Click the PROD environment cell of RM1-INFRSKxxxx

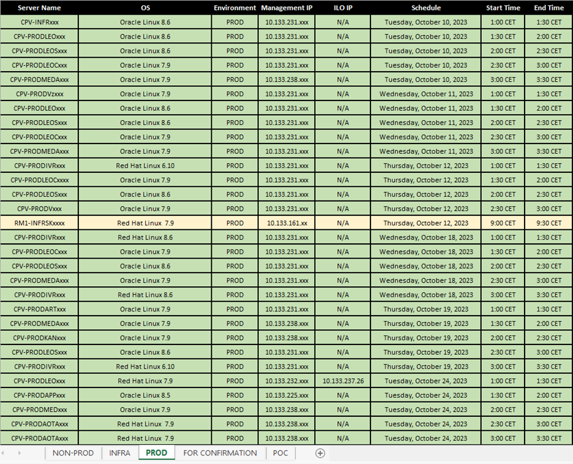tap(234, 223)
